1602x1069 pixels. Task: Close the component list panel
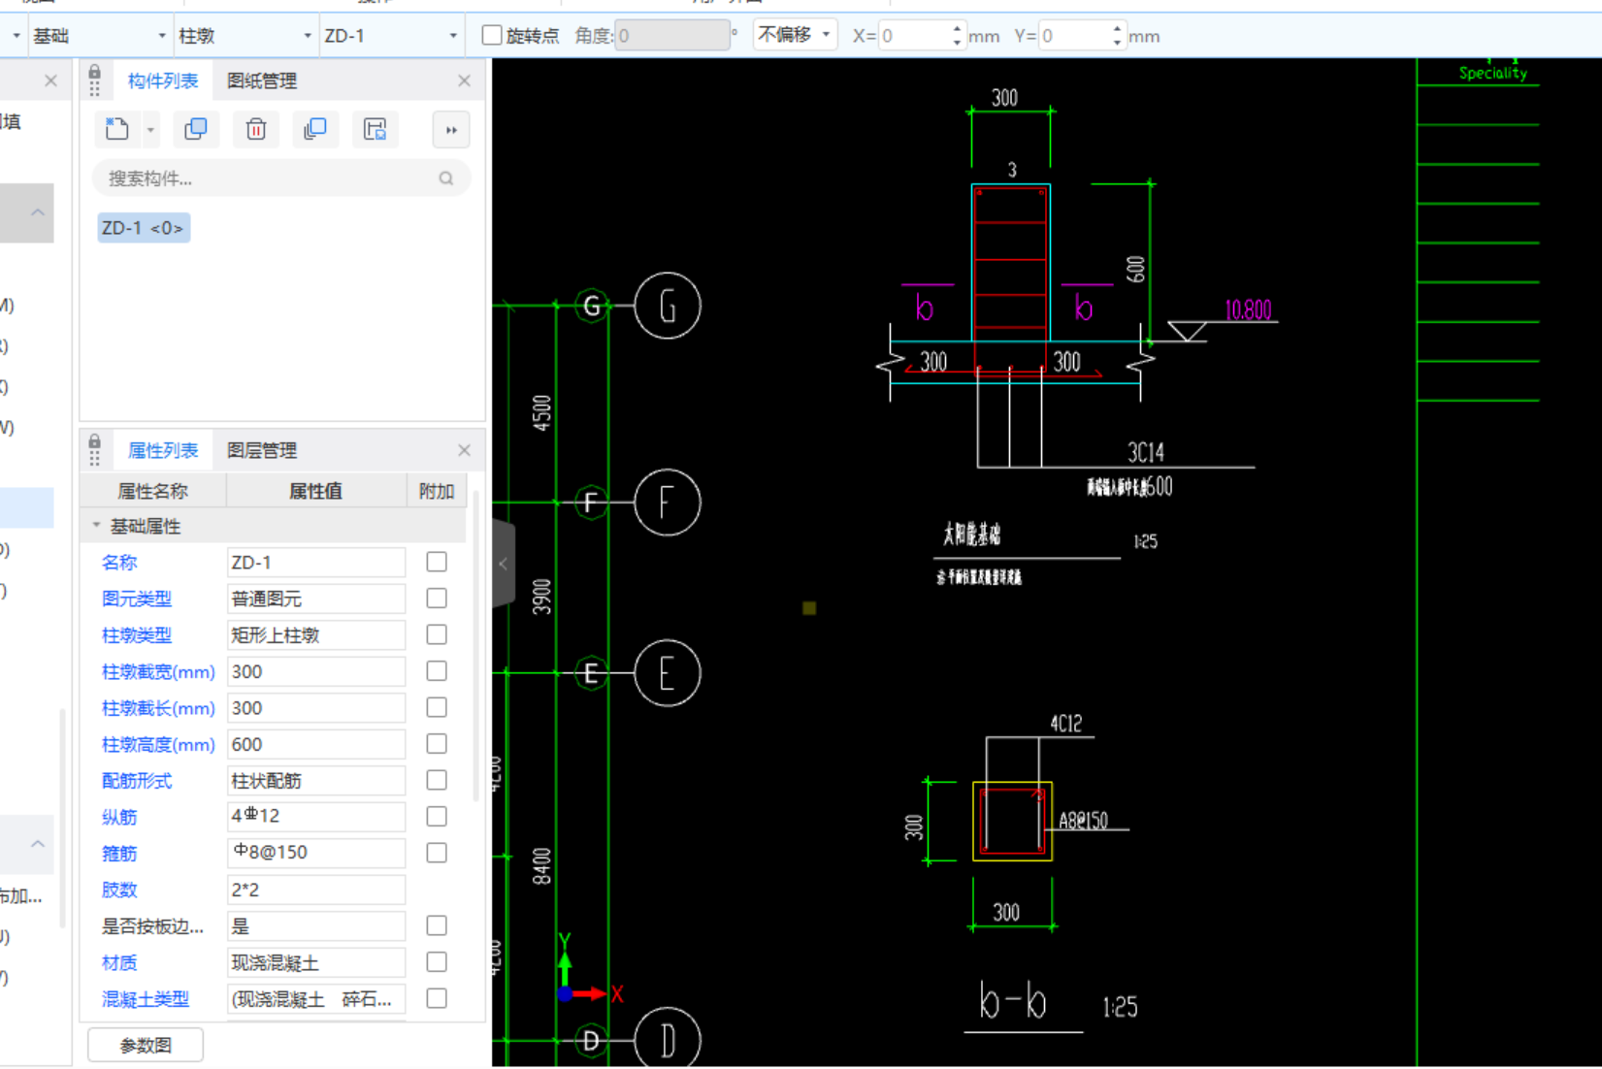[x=464, y=81]
